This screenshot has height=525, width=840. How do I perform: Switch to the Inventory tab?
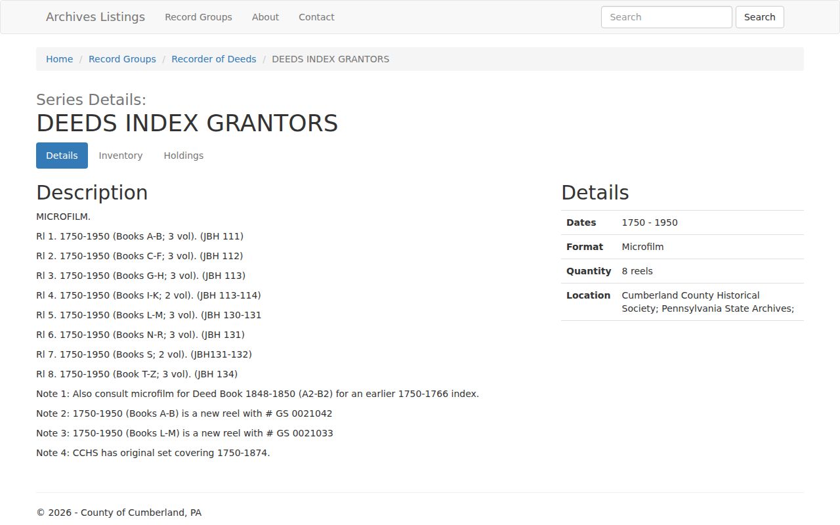click(121, 156)
